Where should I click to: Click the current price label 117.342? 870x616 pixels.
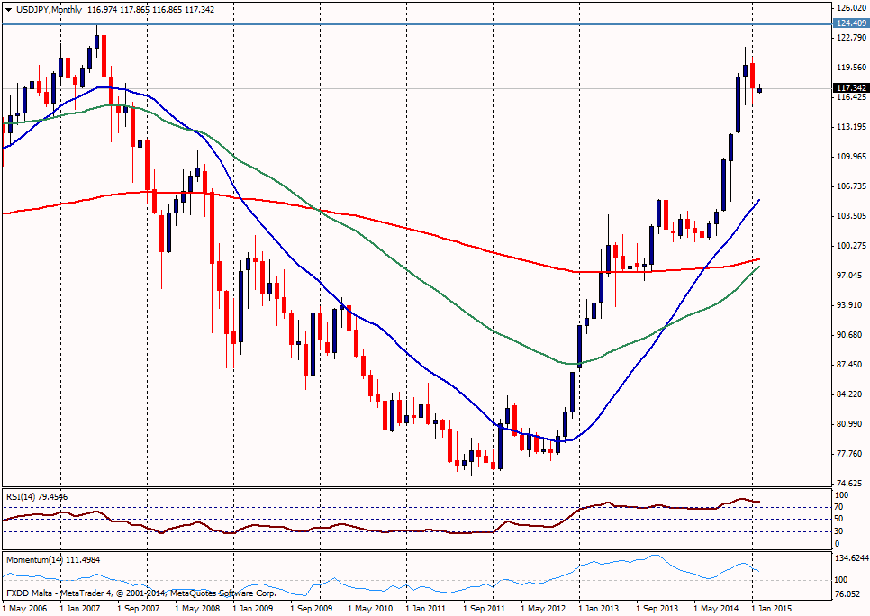point(849,88)
